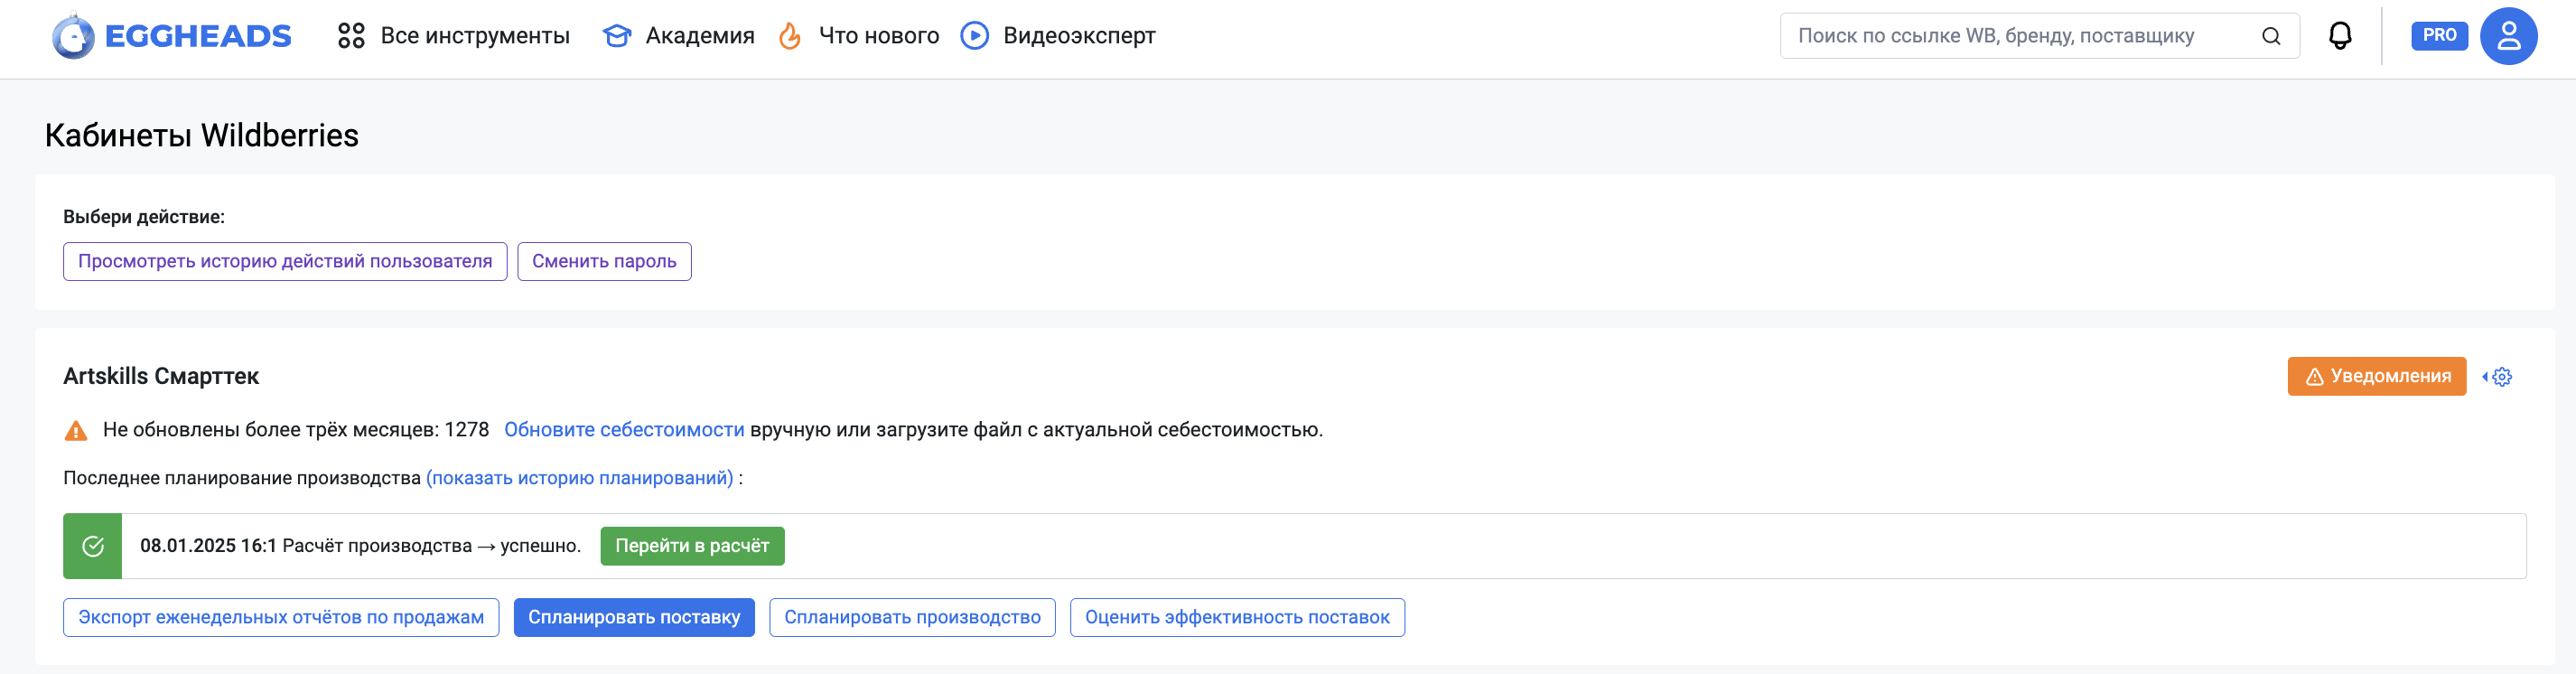Screen dimensions: 2576x674
Task: Open the Академия menu item
Action: 699,36
